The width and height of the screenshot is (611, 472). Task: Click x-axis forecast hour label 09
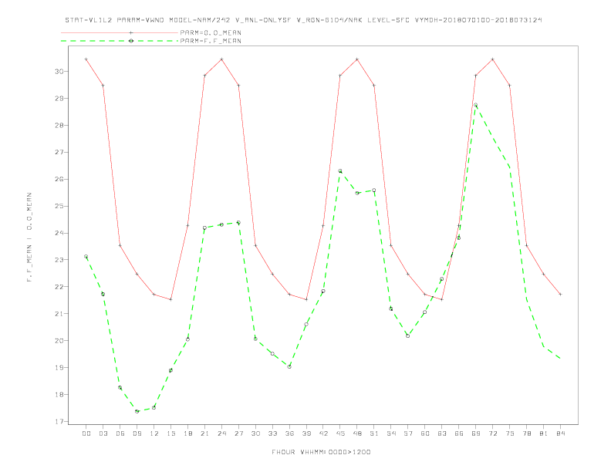[x=137, y=433]
